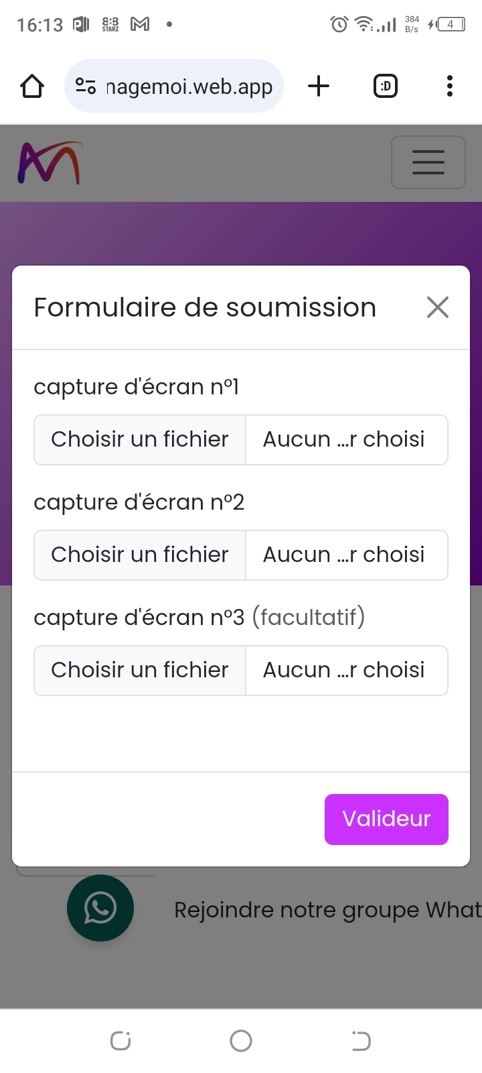Tap the Android home navigation button
The width and height of the screenshot is (482, 1073).
click(x=241, y=1041)
